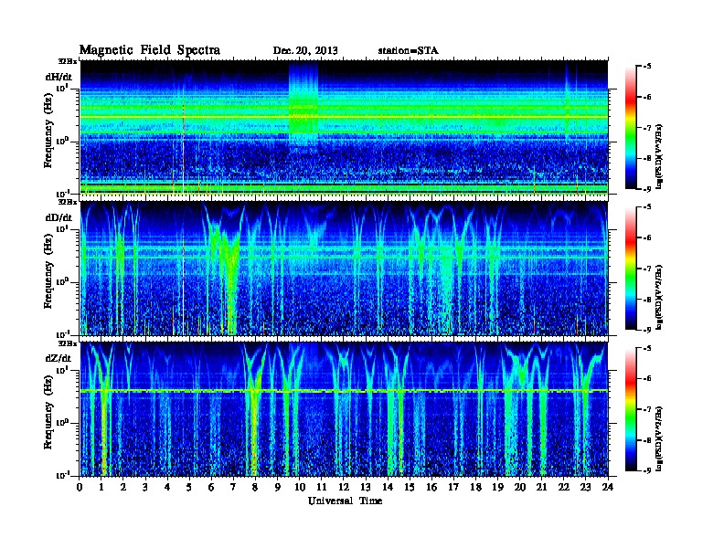Click the "-8" value on the dD/dt color bar
The height and width of the screenshot is (559, 724).
click(x=646, y=299)
